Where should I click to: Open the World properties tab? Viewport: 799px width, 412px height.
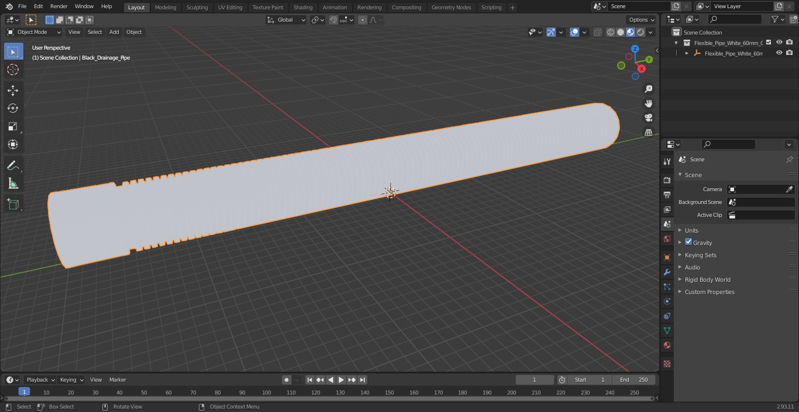tap(667, 238)
